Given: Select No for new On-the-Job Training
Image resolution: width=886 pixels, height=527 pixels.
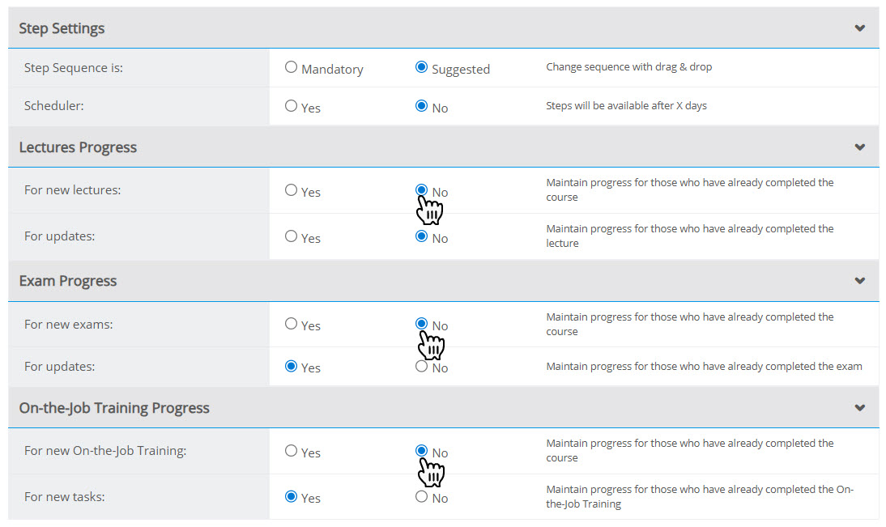Looking at the screenshot, I should tap(420, 451).
